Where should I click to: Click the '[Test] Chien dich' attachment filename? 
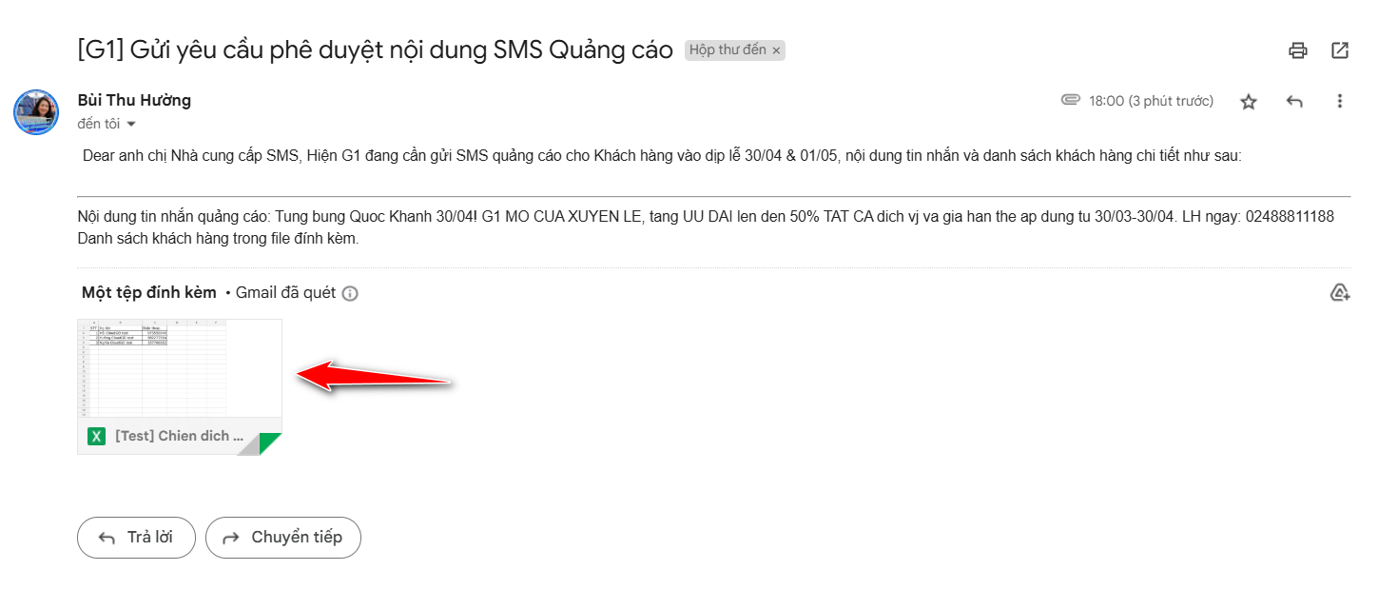click(180, 436)
